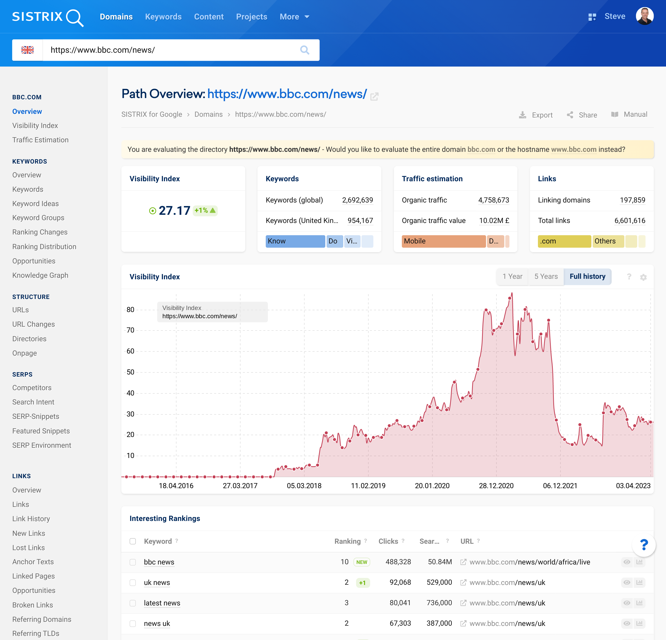Open external link icon for news uk row
The image size is (666, 640).
click(x=463, y=623)
